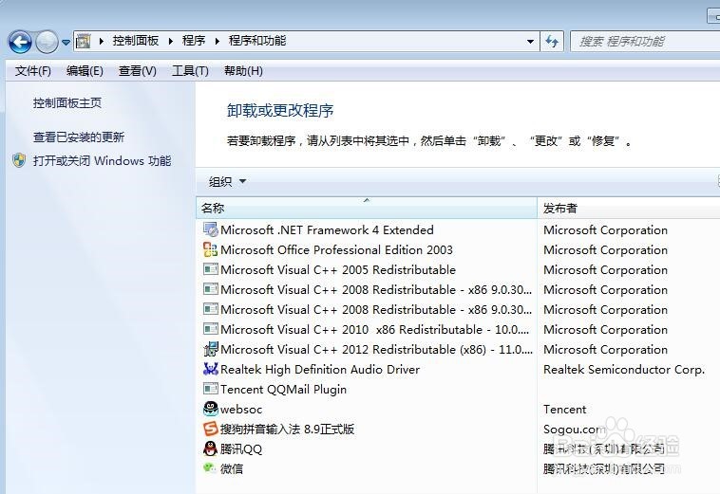Select Microsoft .NET Framework 4 Extended entry
Image resolution: width=720 pixels, height=494 pixels.
(327, 229)
